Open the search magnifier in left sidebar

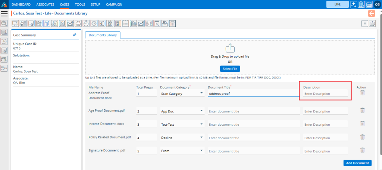[4, 23]
